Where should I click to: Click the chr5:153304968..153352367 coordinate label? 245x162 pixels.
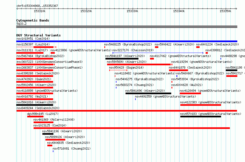pos(37,6)
